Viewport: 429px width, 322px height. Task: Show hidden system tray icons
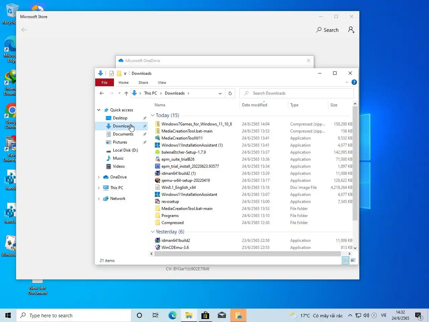[350, 315]
